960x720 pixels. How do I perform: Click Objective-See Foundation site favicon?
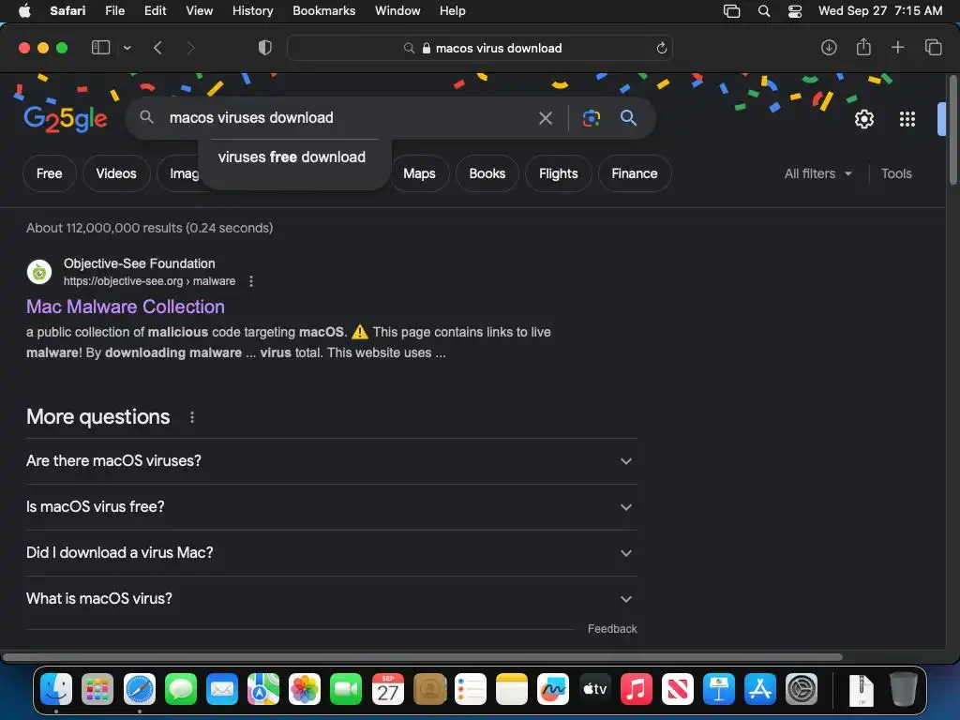[39, 272]
